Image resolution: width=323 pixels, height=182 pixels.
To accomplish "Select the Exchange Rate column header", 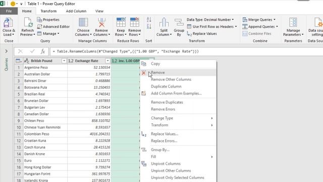I will pos(86,61).
